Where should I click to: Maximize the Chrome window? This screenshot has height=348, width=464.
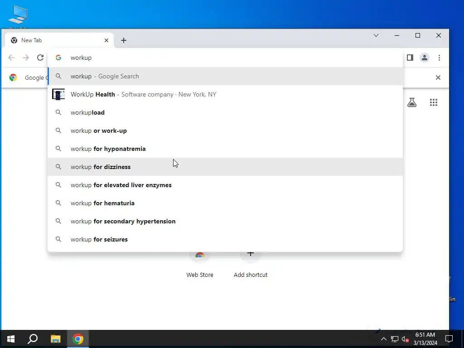pos(417,35)
